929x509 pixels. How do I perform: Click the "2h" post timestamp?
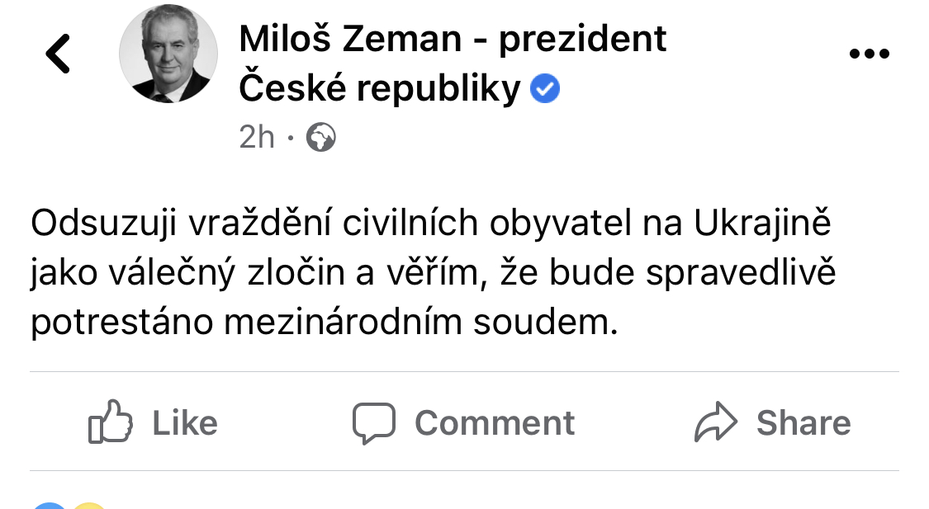(257, 138)
